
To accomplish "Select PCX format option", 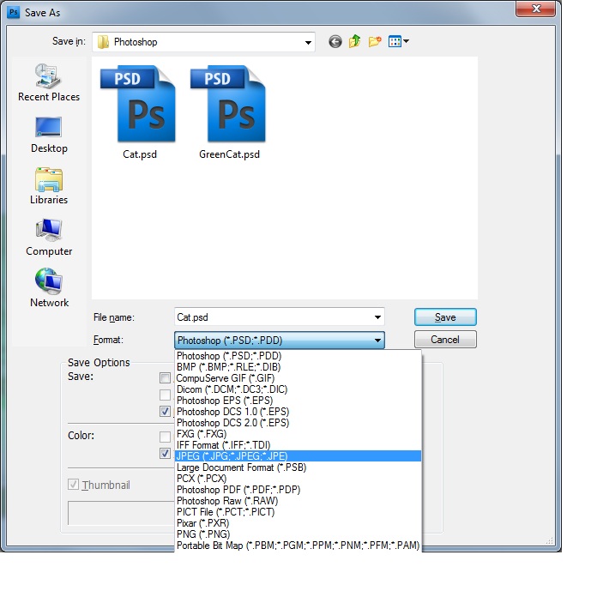I will tap(298, 479).
